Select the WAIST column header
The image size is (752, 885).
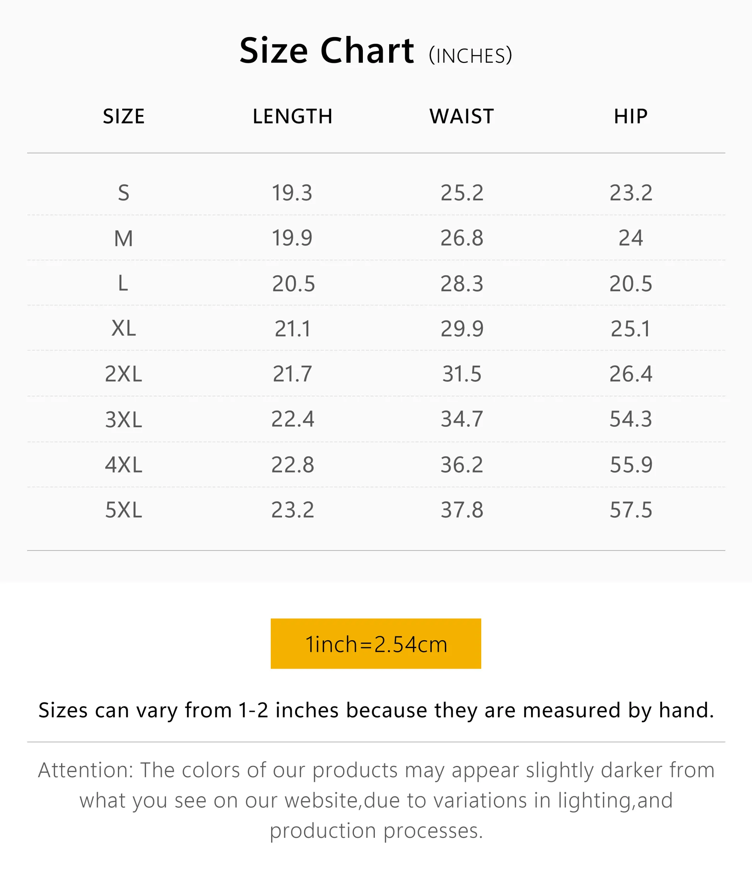click(462, 116)
